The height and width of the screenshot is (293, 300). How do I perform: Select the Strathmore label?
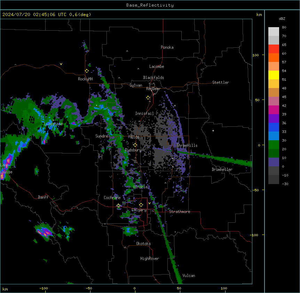tap(180, 212)
